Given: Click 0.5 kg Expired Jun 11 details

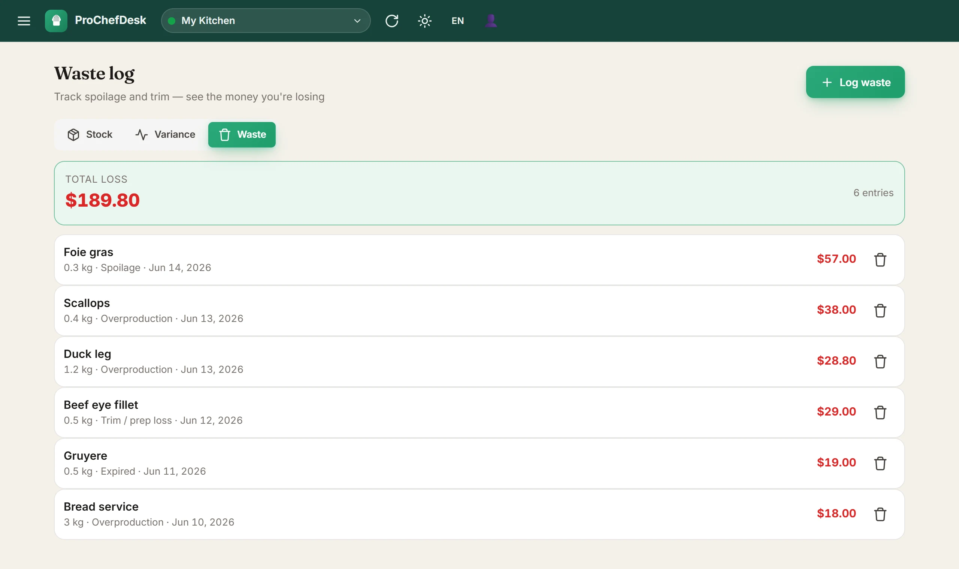Looking at the screenshot, I should pyautogui.click(x=134, y=471).
